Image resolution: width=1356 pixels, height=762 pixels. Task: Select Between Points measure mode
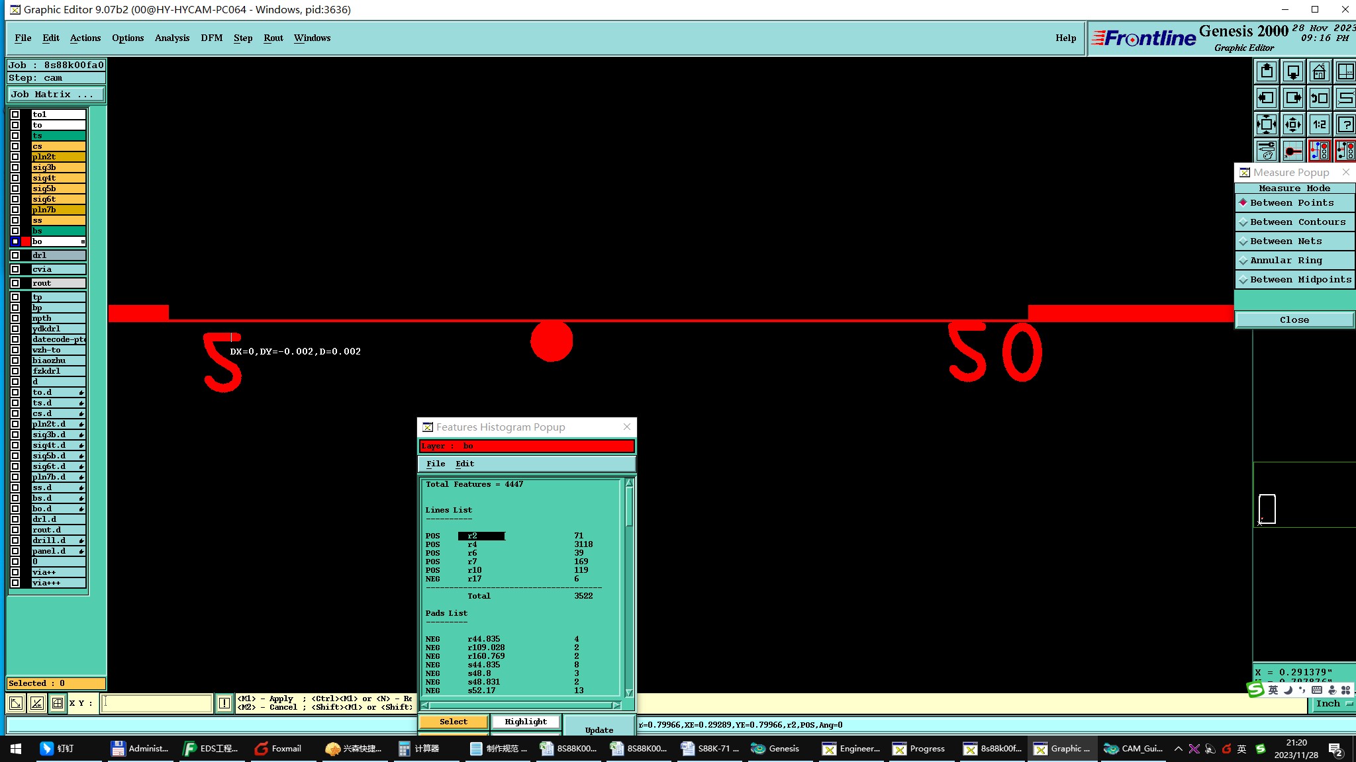pyautogui.click(x=1294, y=203)
